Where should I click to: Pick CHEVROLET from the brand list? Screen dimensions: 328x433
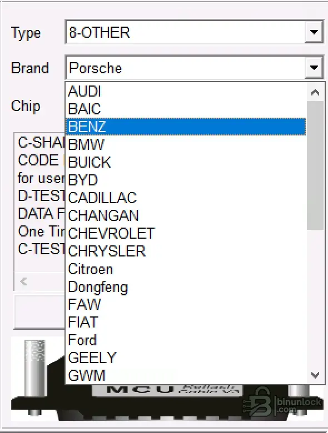coord(186,233)
